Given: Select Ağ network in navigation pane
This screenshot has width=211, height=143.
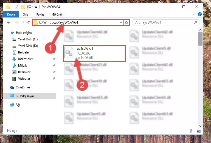Looking at the screenshot, I should [18, 105].
